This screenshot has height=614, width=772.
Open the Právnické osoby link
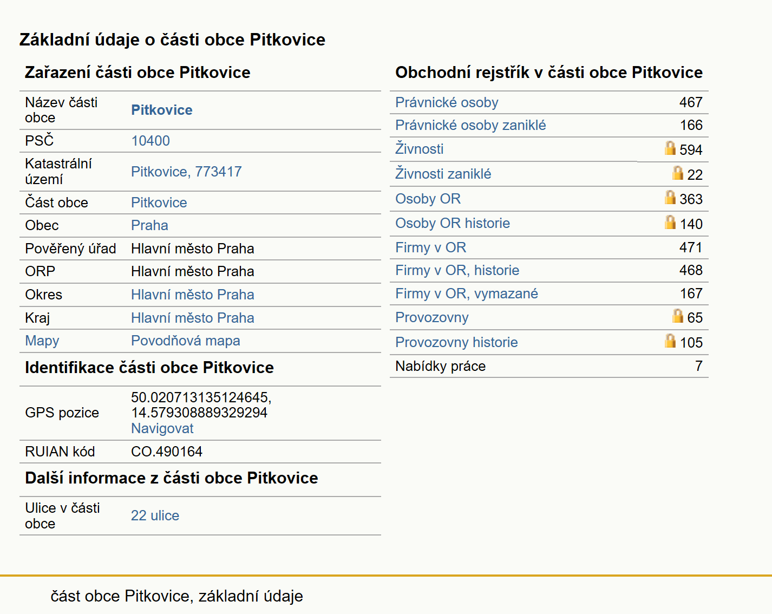tap(447, 102)
